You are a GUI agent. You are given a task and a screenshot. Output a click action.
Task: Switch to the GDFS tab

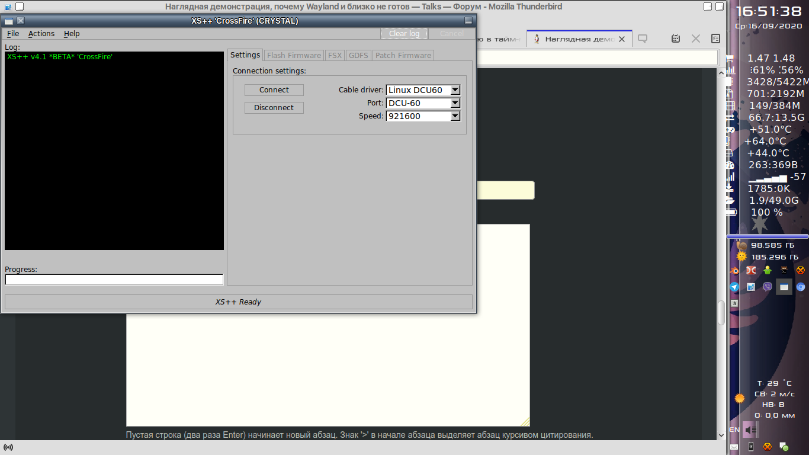click(358, 55)
